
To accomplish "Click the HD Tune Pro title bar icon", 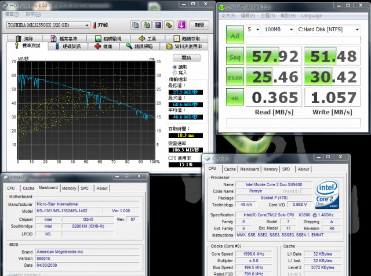I will coord(5,5).
